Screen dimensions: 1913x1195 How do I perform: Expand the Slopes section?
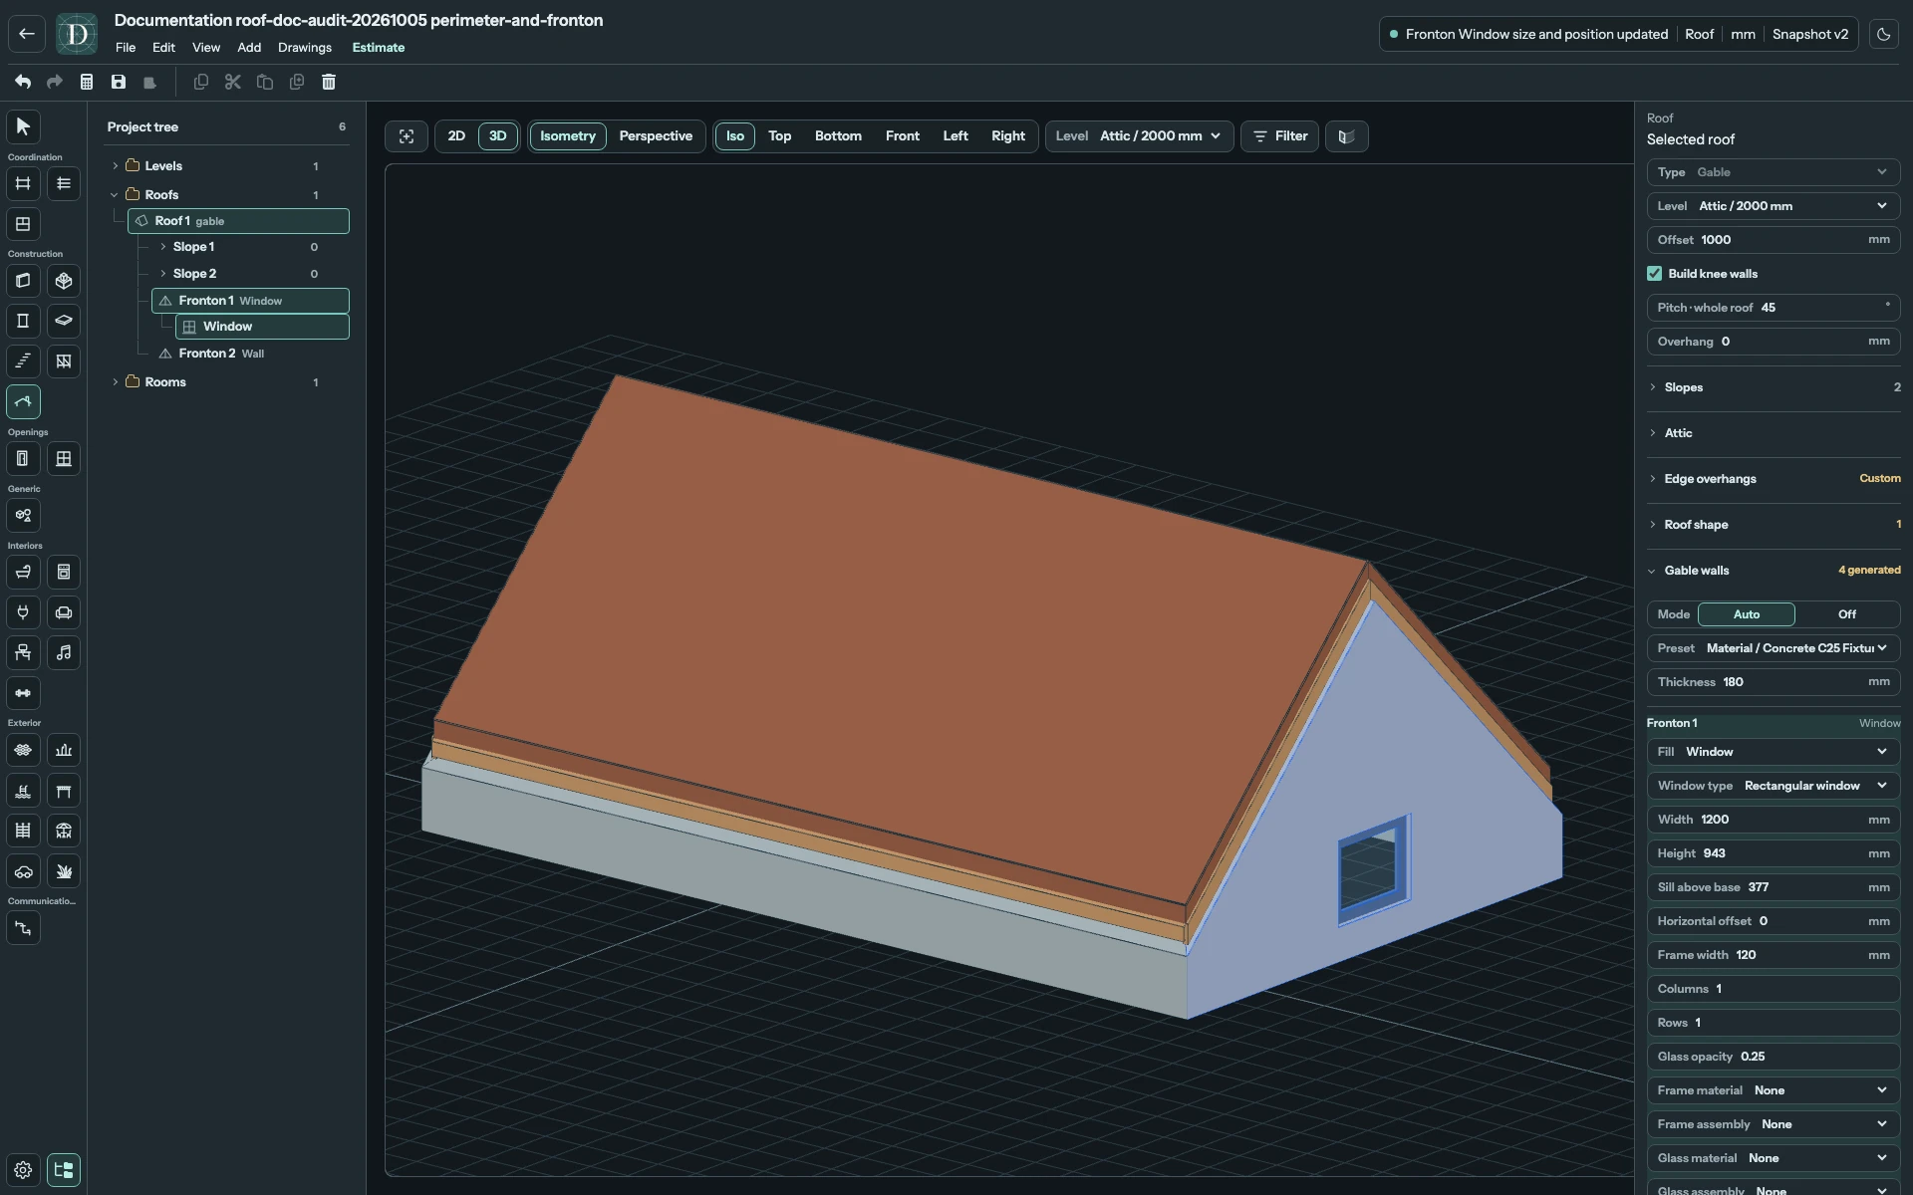click(1773, 387)
